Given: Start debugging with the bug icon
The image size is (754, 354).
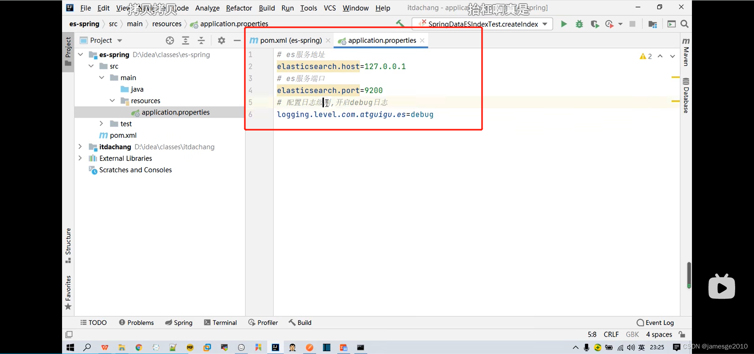Looking at the screenshot, I should (x=579, y=24).
